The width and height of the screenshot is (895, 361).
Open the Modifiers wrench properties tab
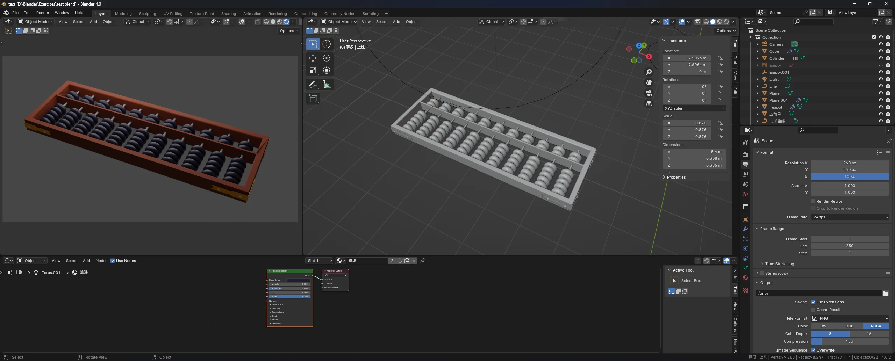[x=745, y=229]
